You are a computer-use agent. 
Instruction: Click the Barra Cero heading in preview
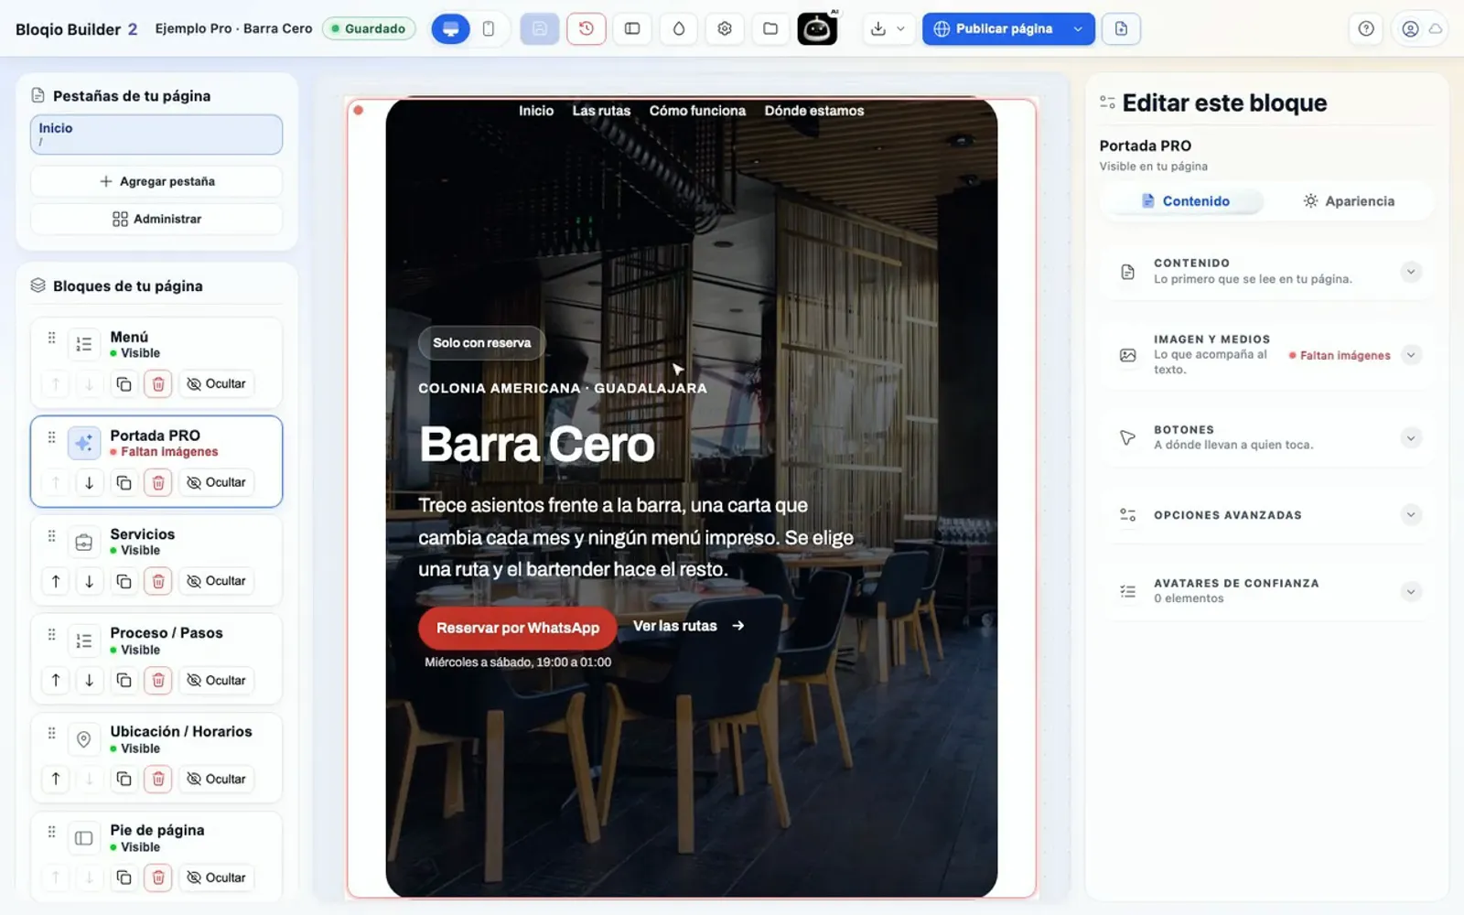coord(537,445)
